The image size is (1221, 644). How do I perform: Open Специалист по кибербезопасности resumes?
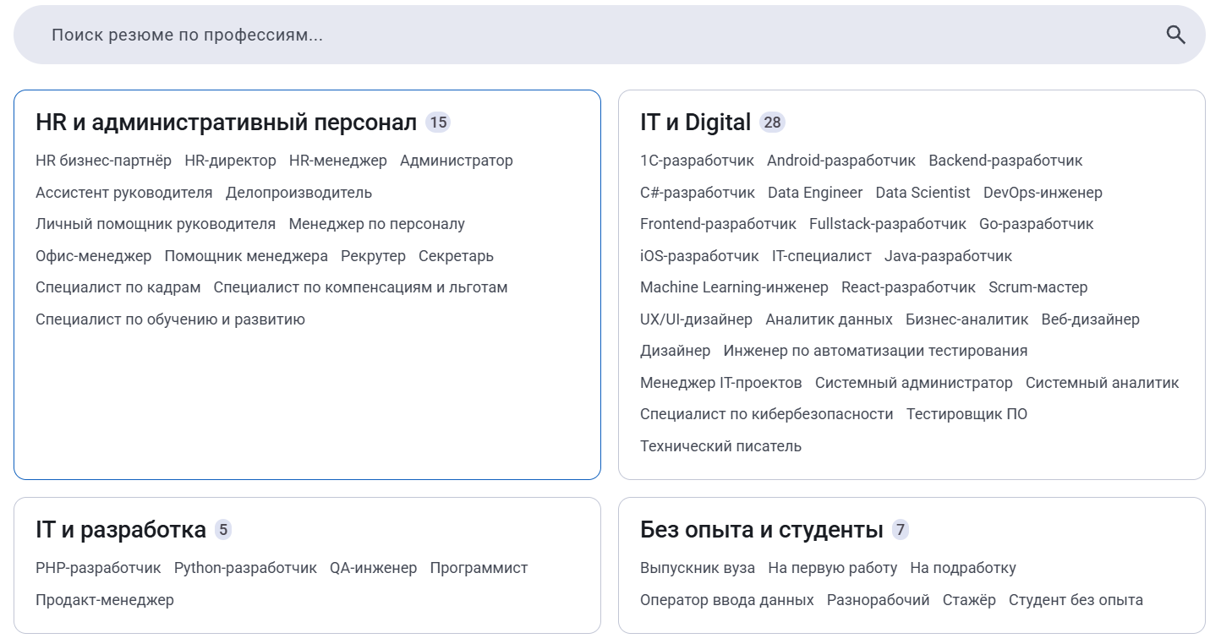click(767, 414)
